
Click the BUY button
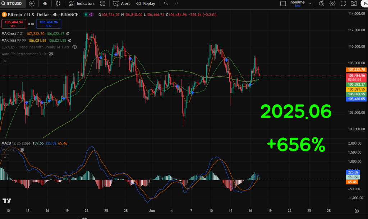tap(49, 24)
